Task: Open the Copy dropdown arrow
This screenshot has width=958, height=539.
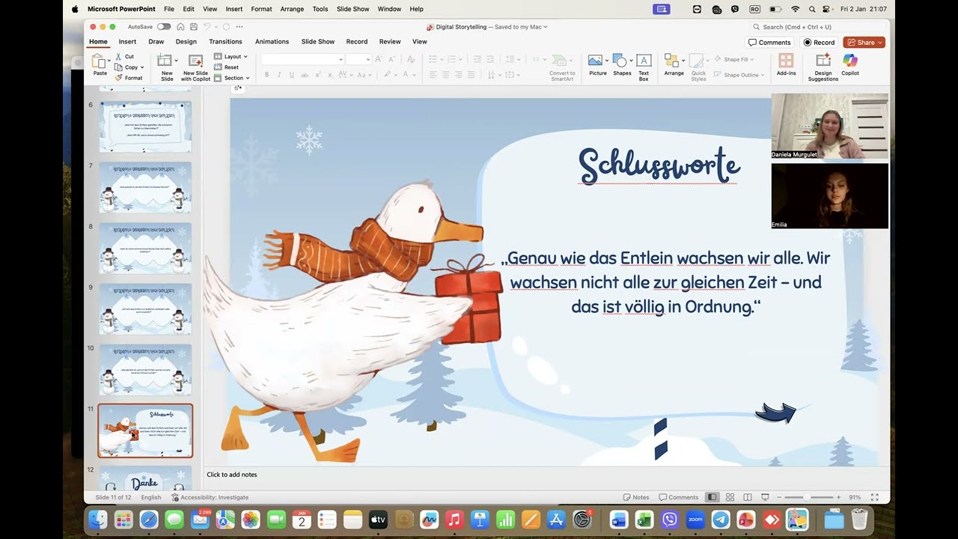Action: (x=141, y=67)
